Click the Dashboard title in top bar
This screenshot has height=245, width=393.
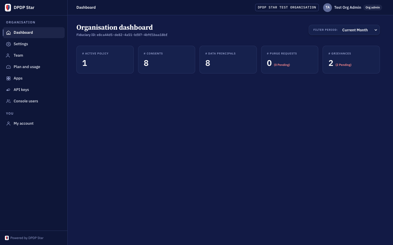click(86, 8)
